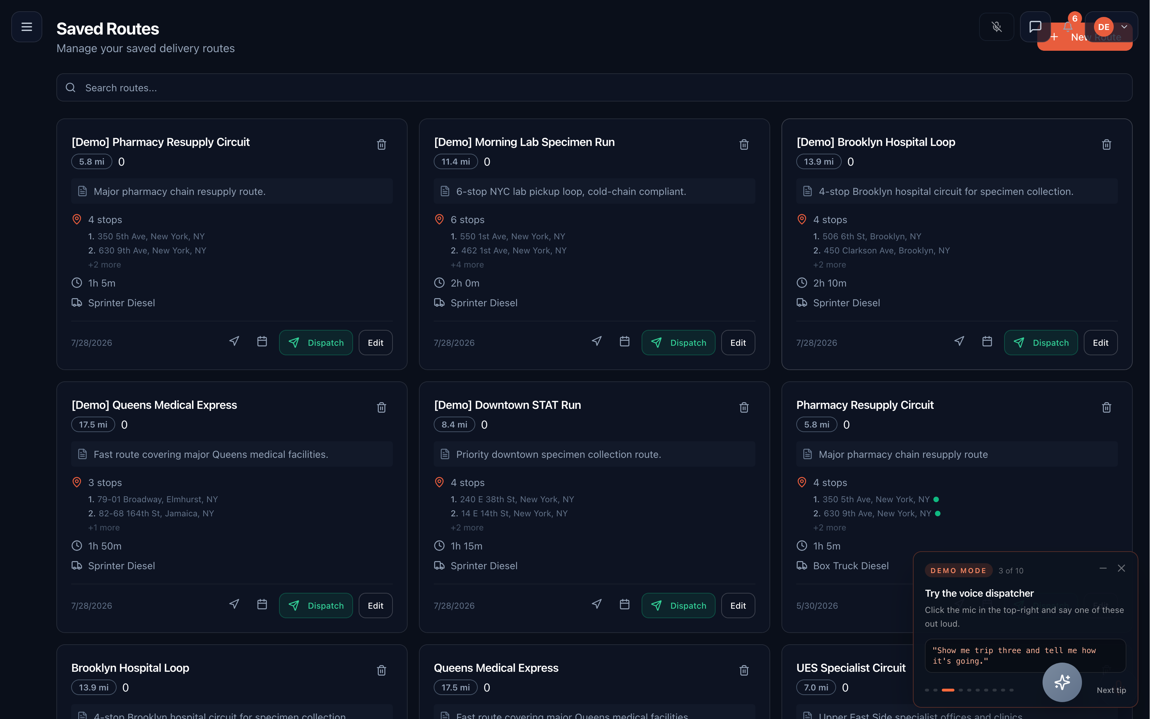Click address '550 1st Ave, New York, NY'

tap(513, 236)
